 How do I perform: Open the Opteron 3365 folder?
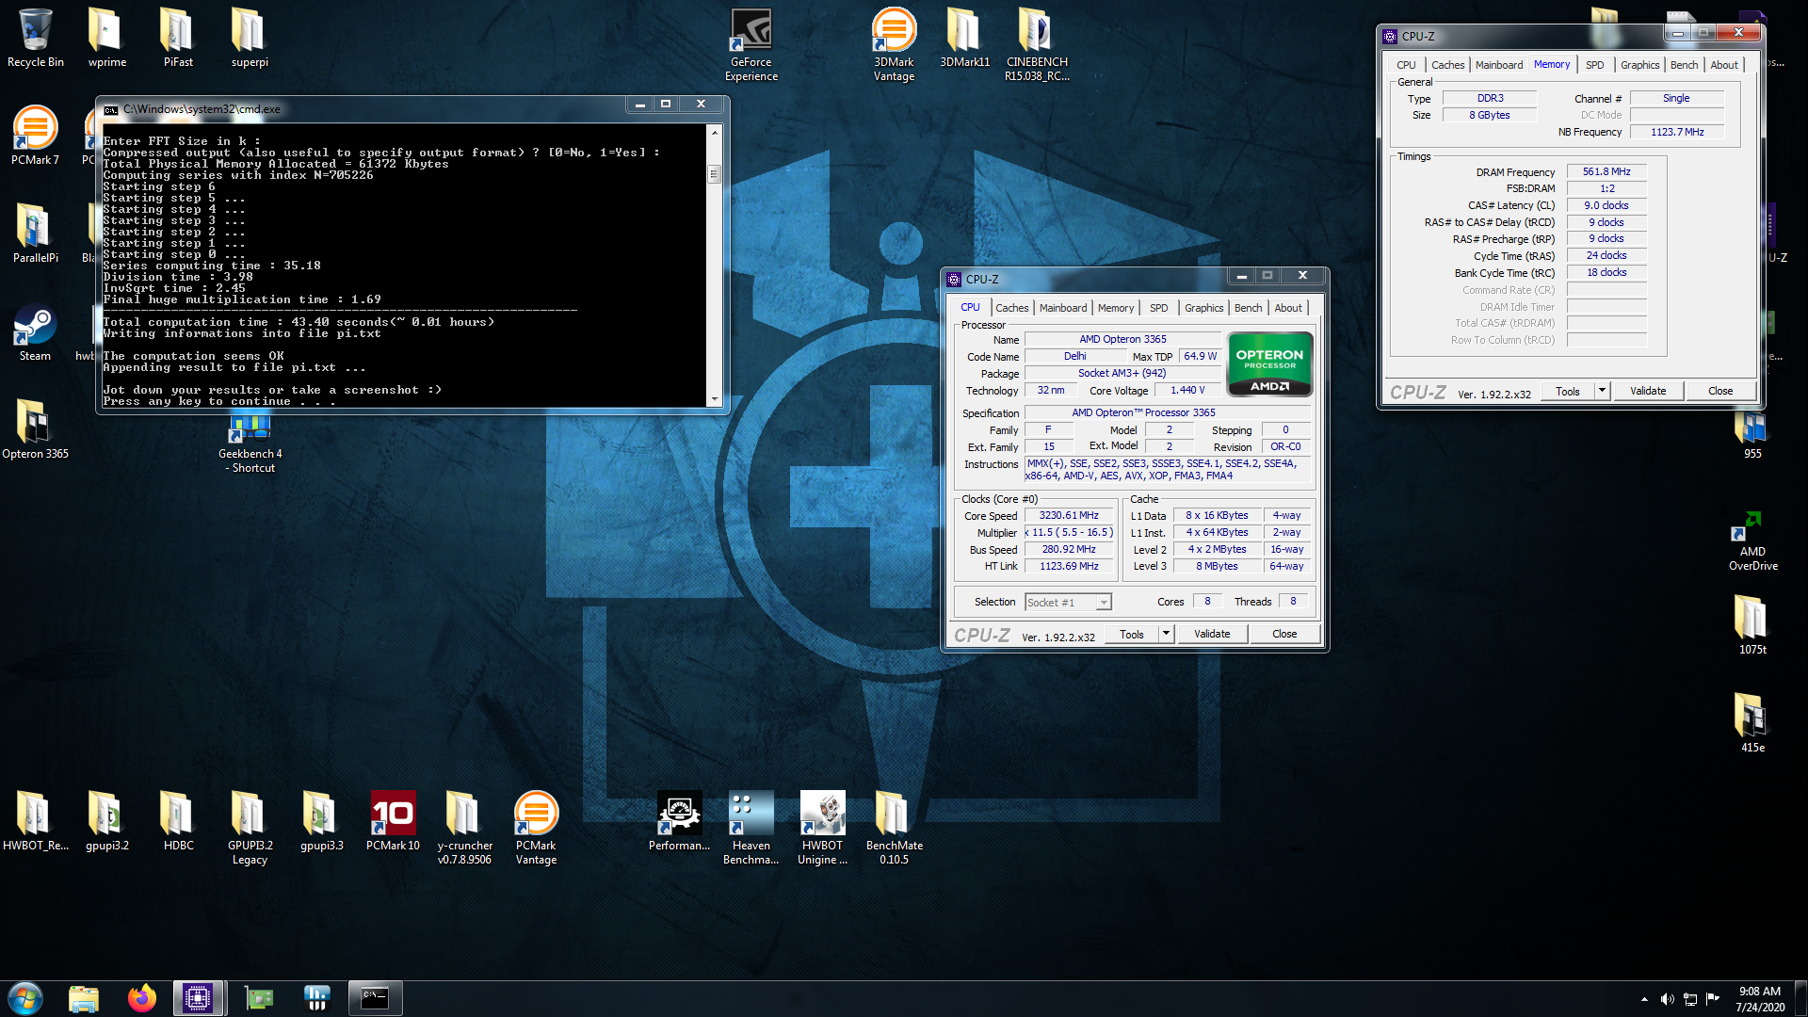pos(35,429)
